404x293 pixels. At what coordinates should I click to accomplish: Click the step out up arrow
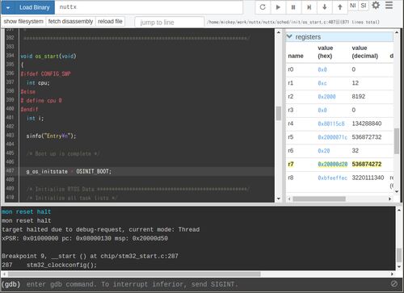click(x=340, y=7)
